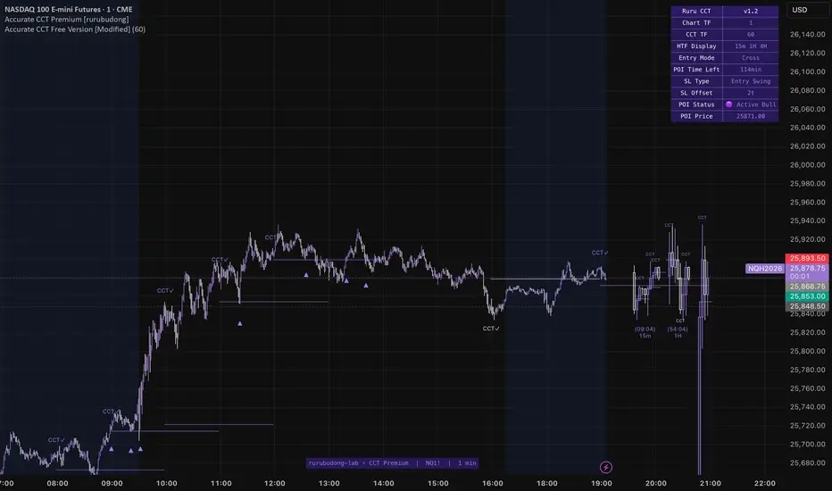The image size is (832, 491).
Task: Click the HTF Display label cell
Action: point(696,46)
